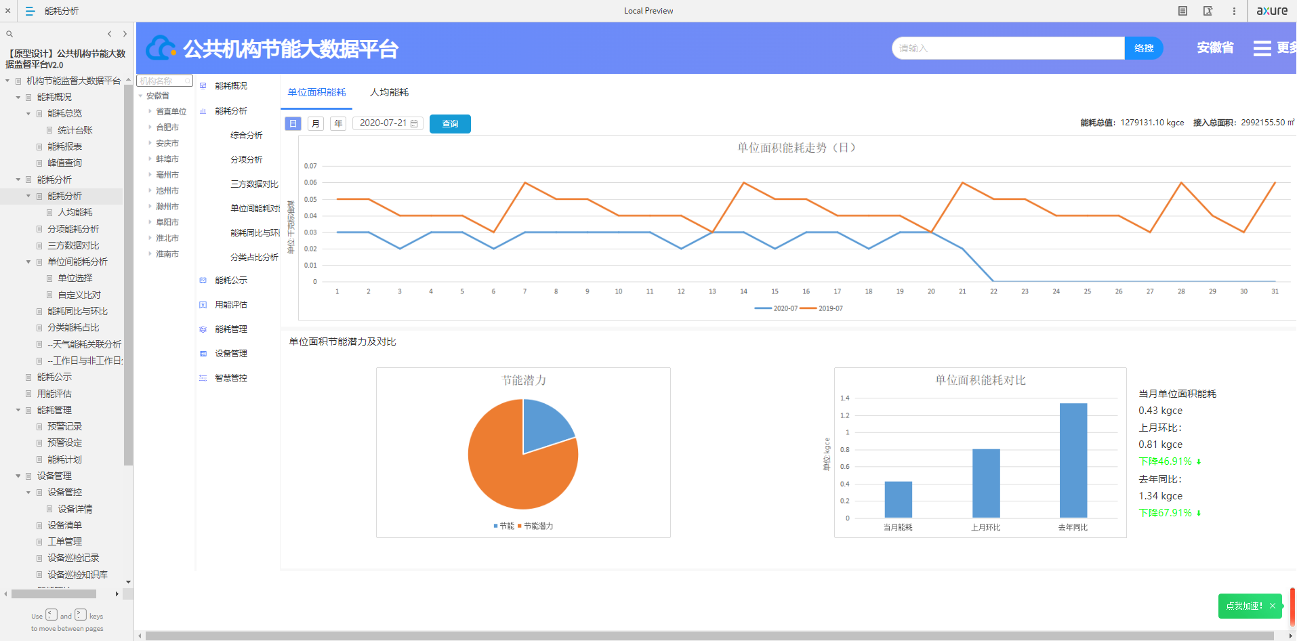Click the Axure logo
This screenshot has width=1297, height=641.
(1272, 11)
